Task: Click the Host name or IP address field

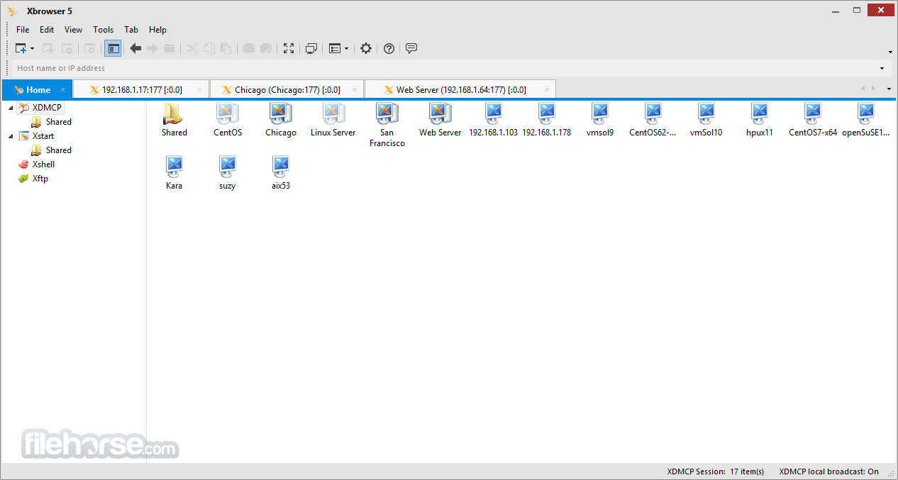Action: tap(443, 68)
